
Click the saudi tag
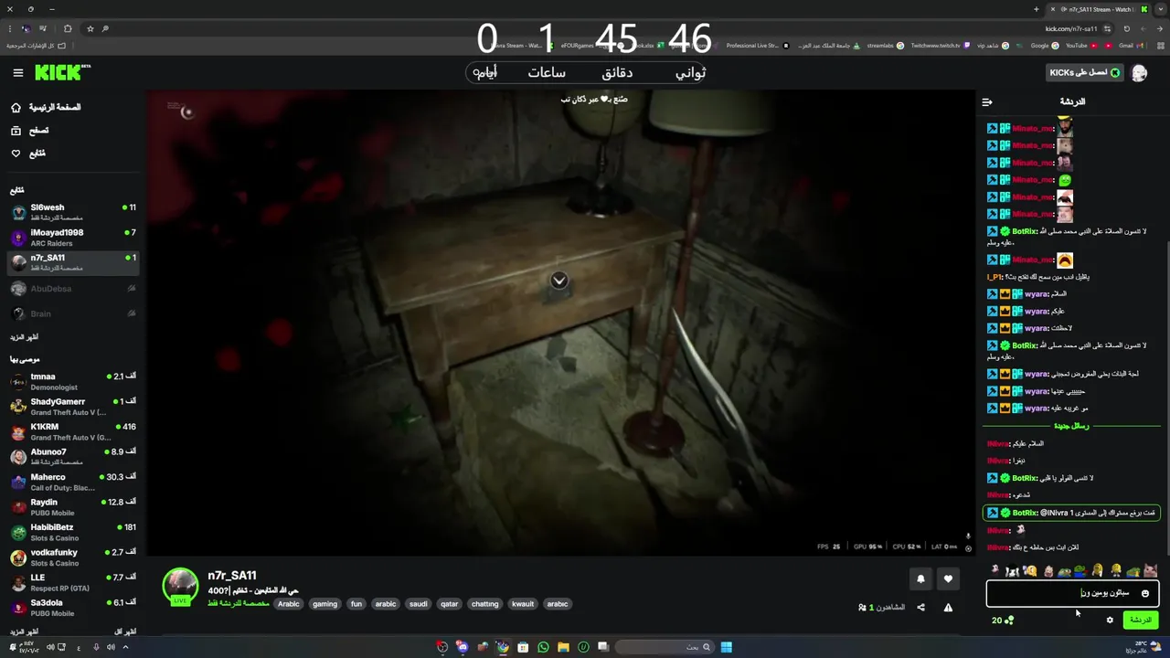click(418, 604)
